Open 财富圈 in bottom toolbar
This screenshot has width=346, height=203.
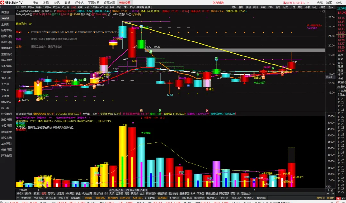(88, 198)
